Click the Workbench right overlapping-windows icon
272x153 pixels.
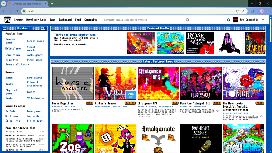(x=44, y=28)
